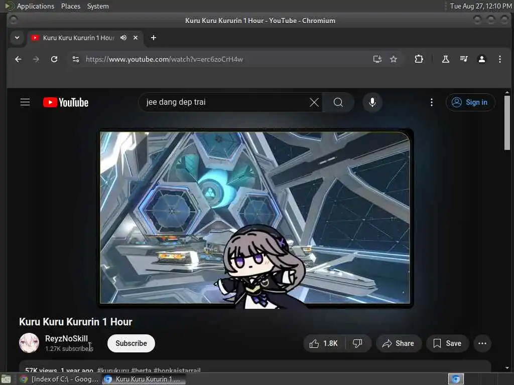Mute the tab via speaker icon
Viewport: 514px width, 385px height.
point(123,38)
